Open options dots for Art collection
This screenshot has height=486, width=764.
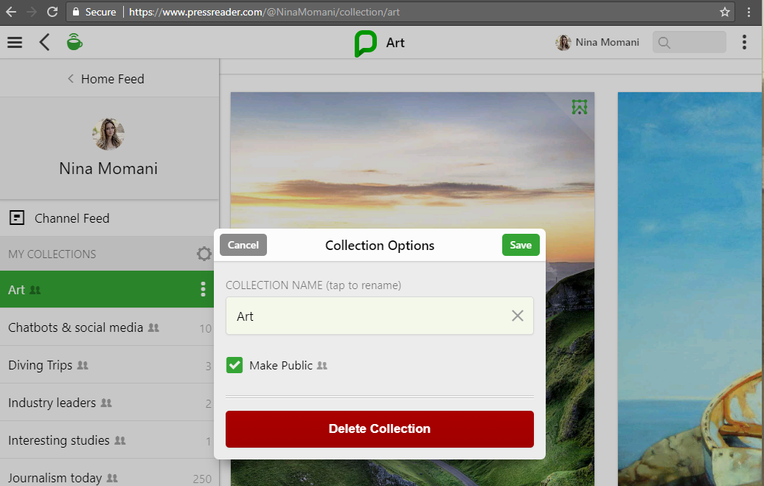[x=204, y=290]
